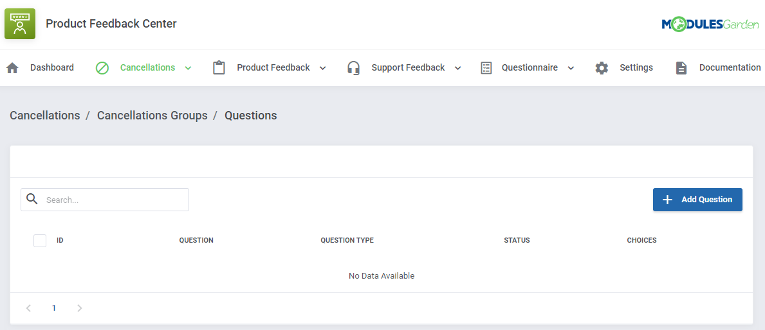
Task: Click the Cancellations Groups breadcrumb link
Action: [152, 116]
